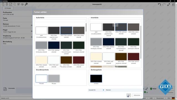Select SPECTRAL monumentengrün ultramatt in Innenfarbe
Screen dimensions: 177x100
(121, 42)
